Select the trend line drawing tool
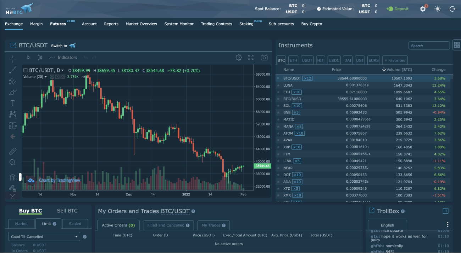This screenshot has width=461, height=253. pos(13,70)
